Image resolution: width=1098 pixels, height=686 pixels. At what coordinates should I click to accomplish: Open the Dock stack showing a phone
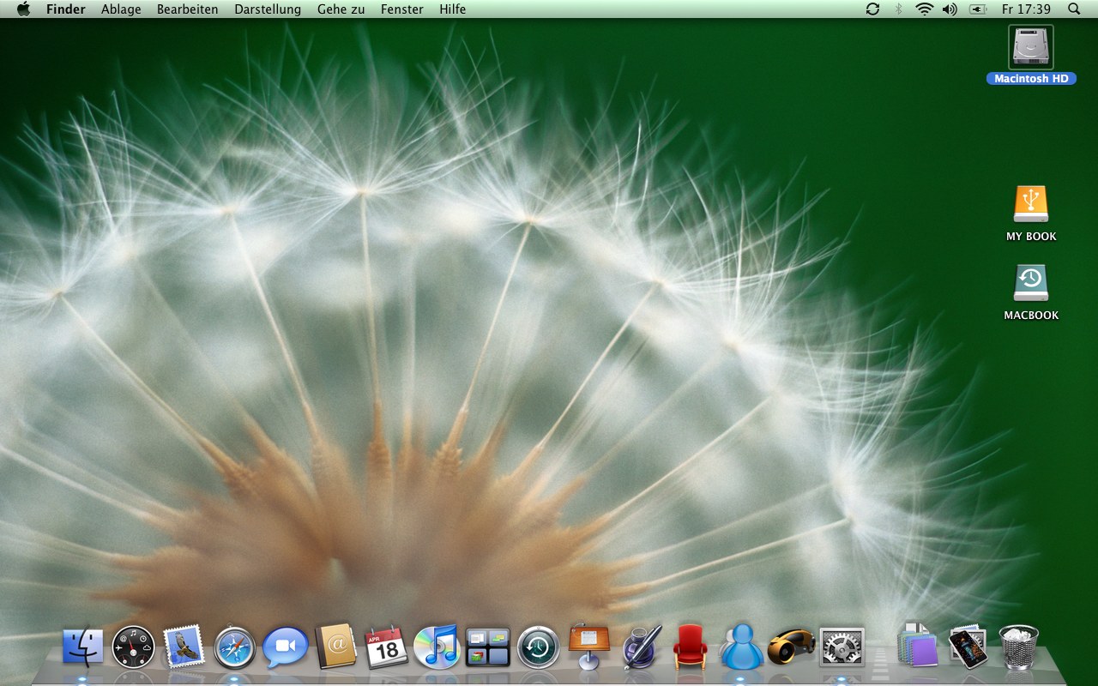(x=968, y=647)
